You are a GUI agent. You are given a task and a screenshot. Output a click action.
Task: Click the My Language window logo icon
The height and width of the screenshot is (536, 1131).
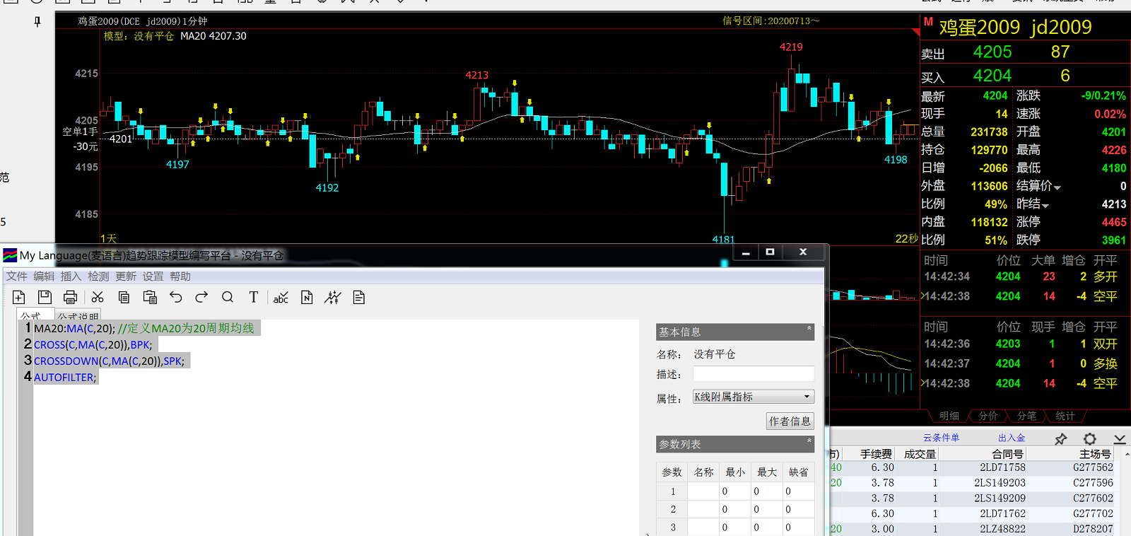pos(10,255)
